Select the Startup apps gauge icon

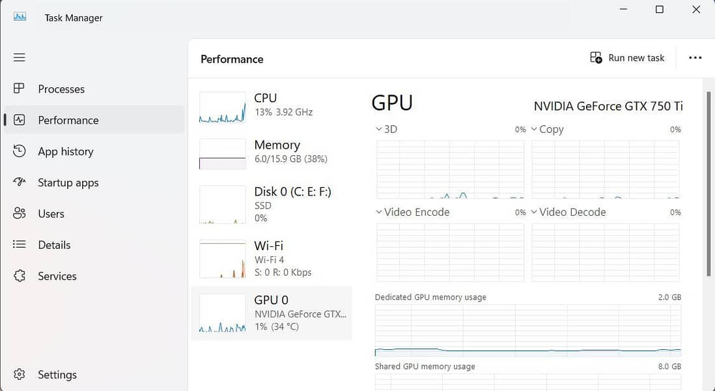coord(20,182)
